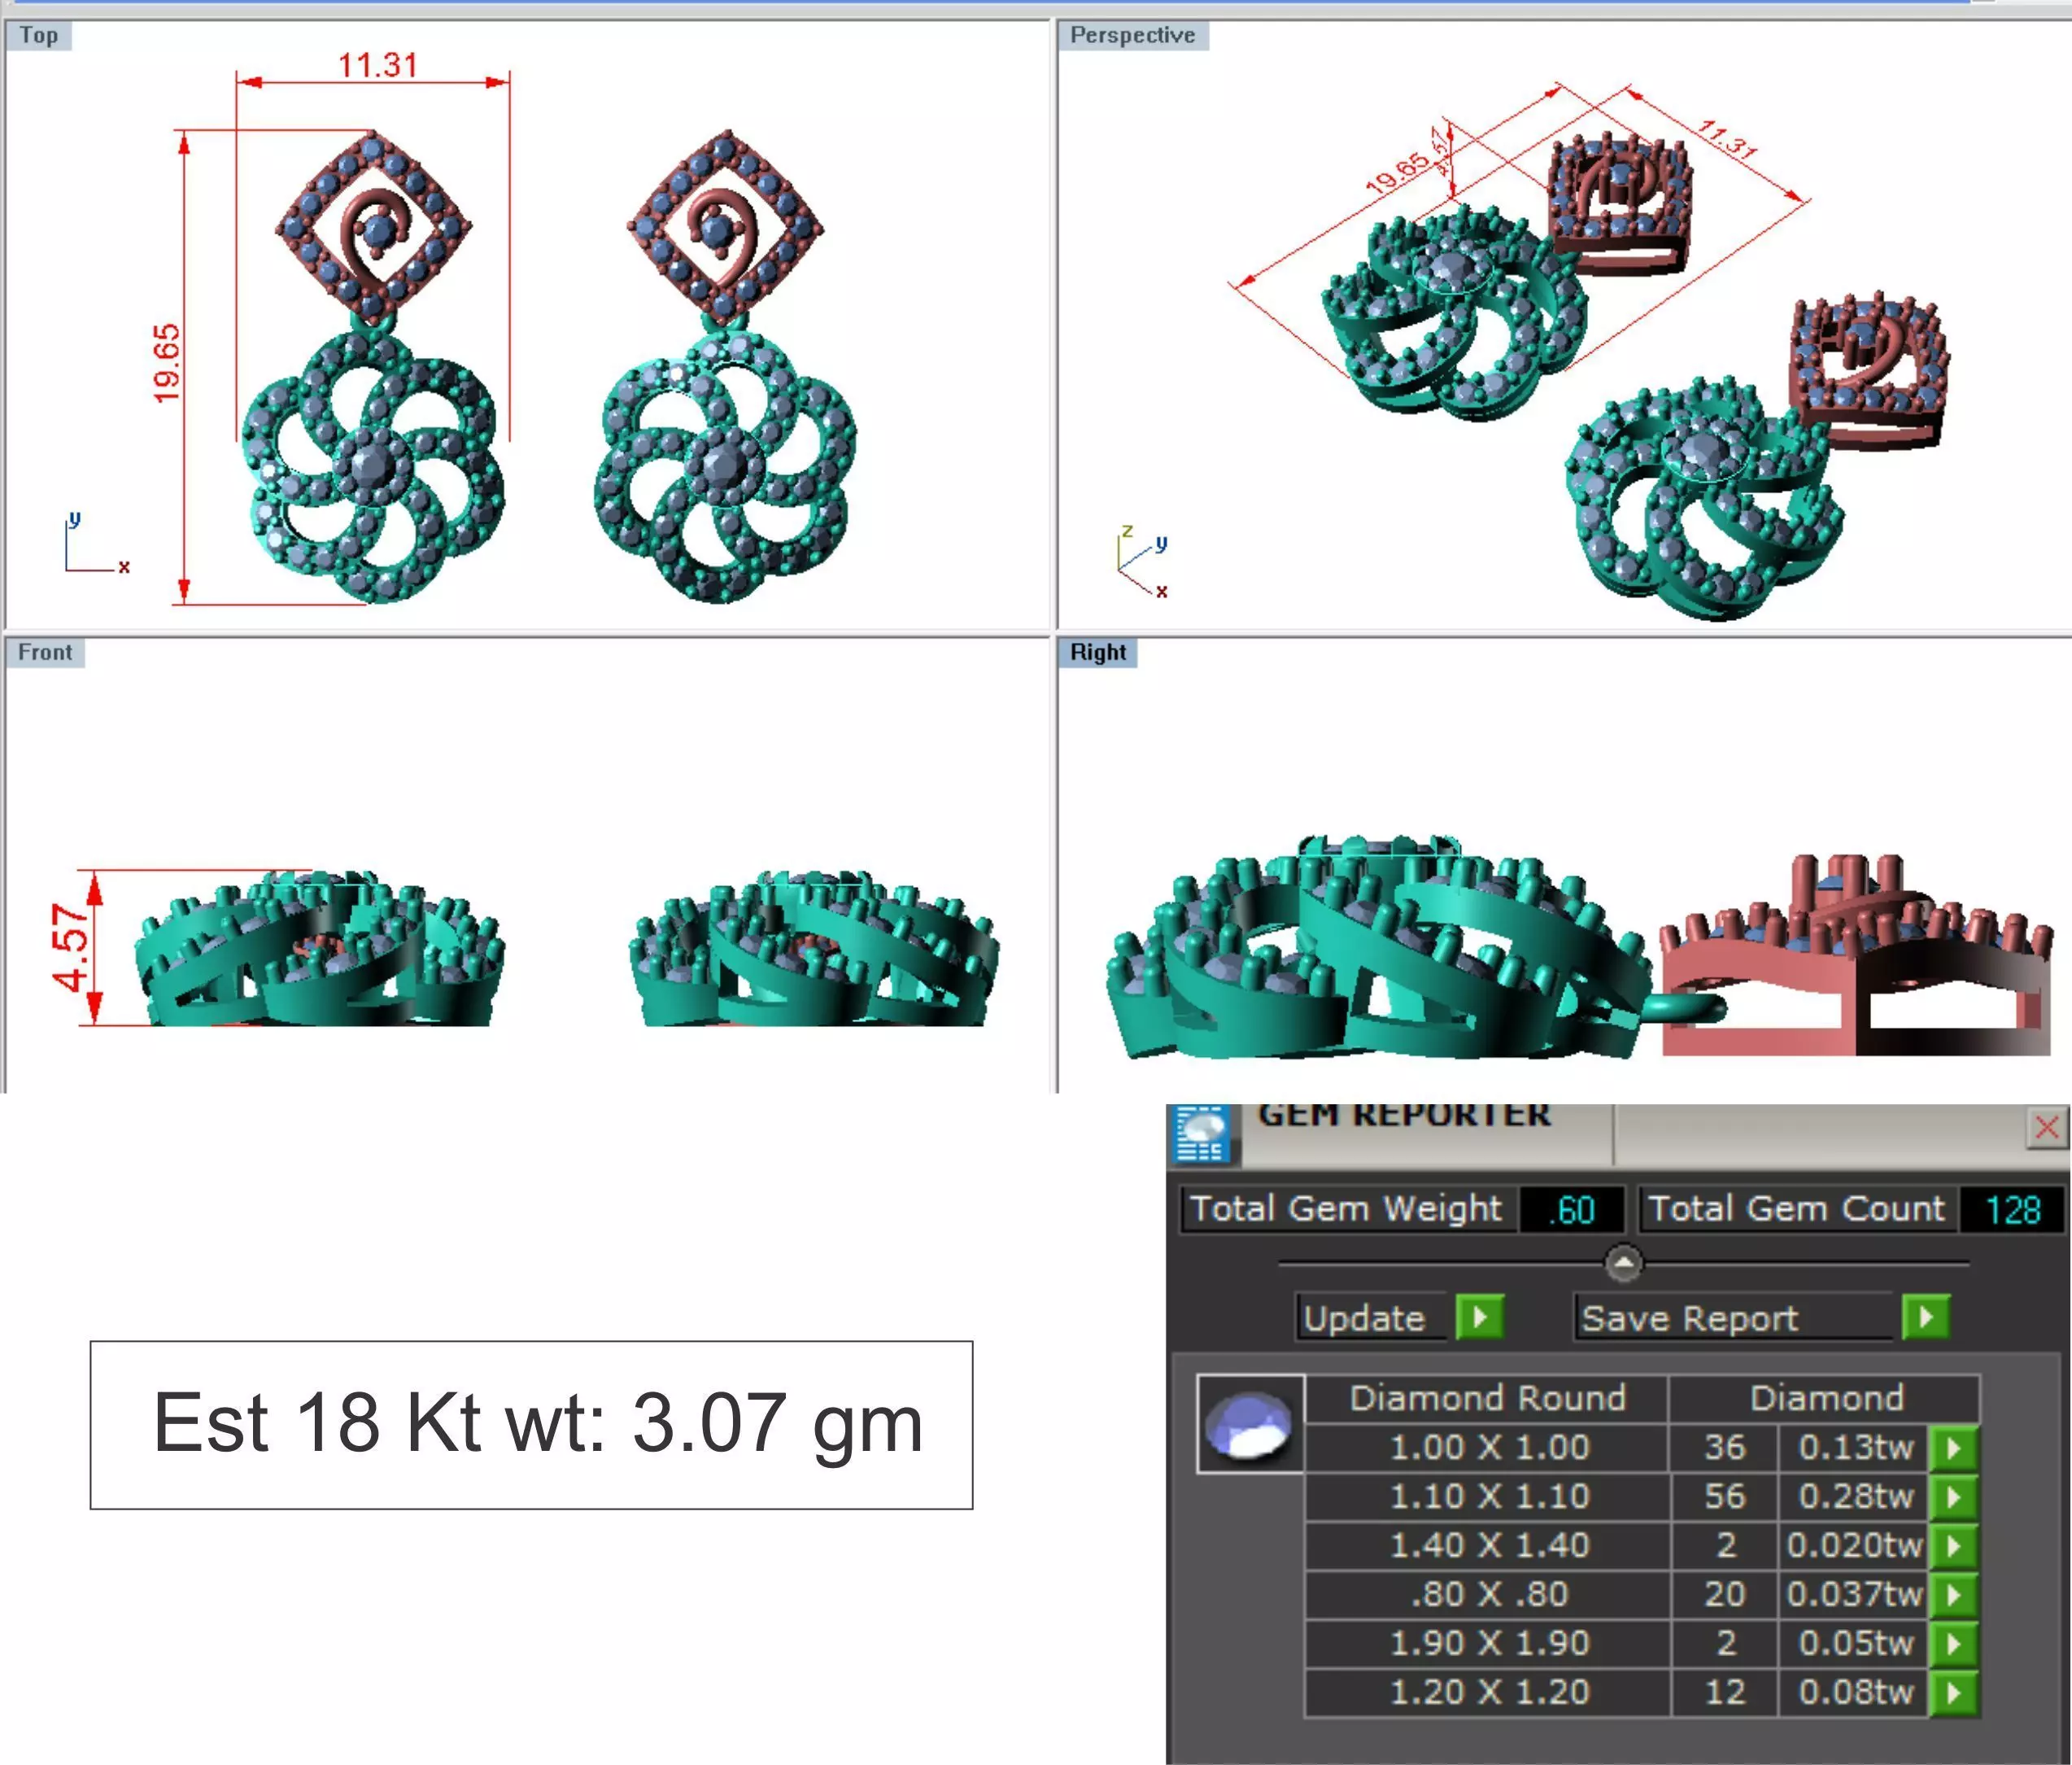Viewport: 2072px width, 1765px height.
Task: Select the .80 X .80 size cell
Action: pyautogui.click(x=1487, y=1594)
